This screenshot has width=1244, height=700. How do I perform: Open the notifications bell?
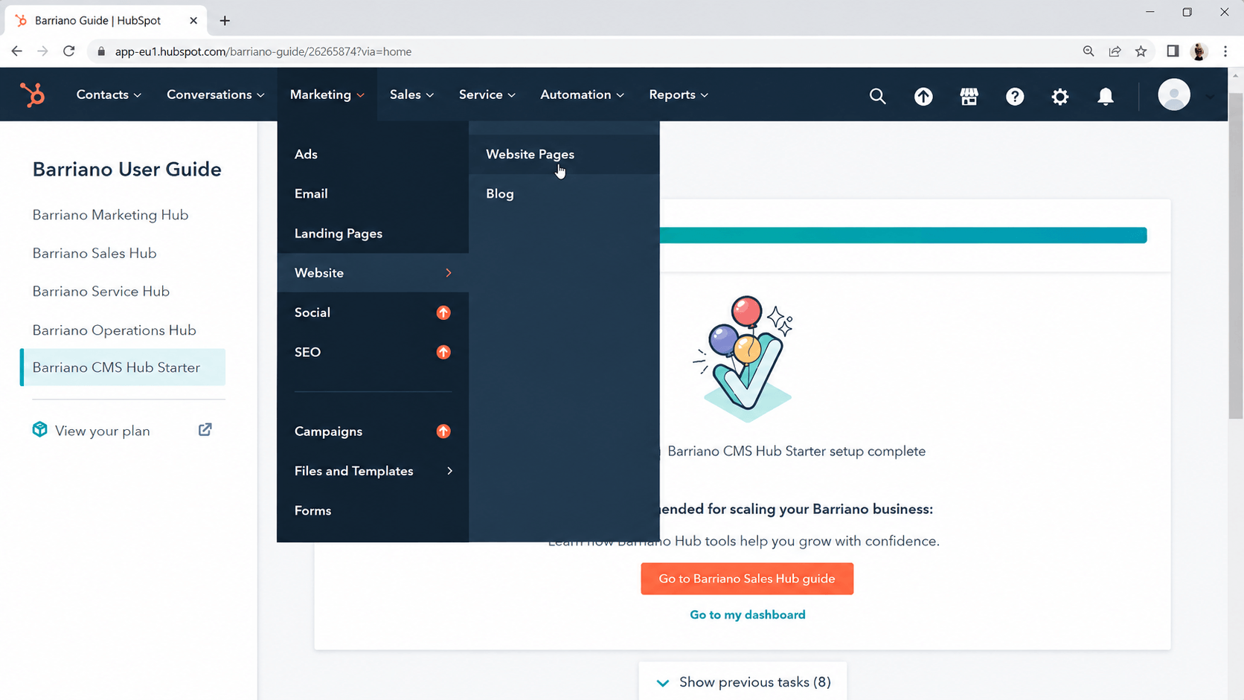click(x=1106, y=96)
